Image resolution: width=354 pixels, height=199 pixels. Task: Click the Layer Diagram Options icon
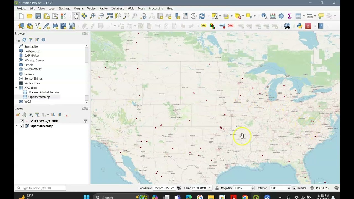(212, 26)
